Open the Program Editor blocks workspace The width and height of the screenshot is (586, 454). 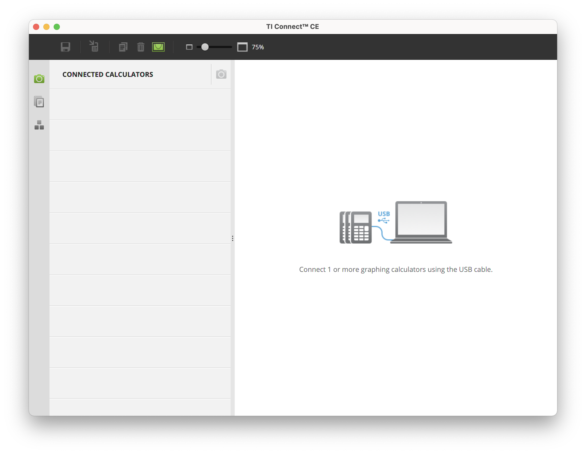point(39,125)
